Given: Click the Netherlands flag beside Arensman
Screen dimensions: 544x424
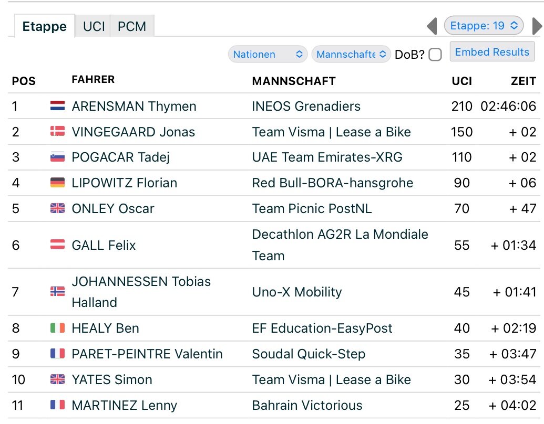Looking at the screenshot, I should point(58,105).
